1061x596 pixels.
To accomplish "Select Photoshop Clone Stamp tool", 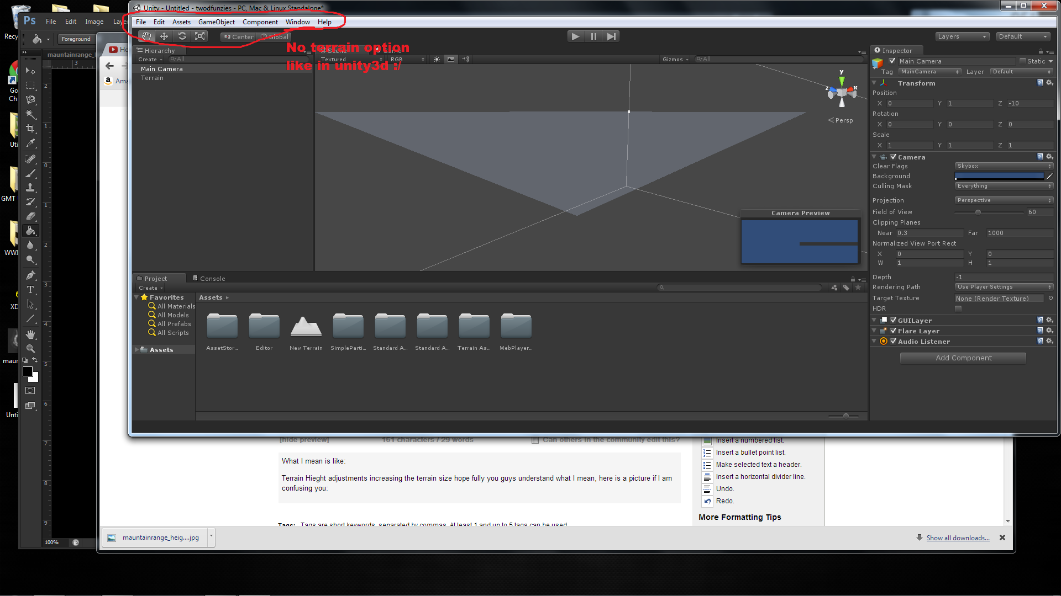I will pyautogui.click(x=30, y=188).
